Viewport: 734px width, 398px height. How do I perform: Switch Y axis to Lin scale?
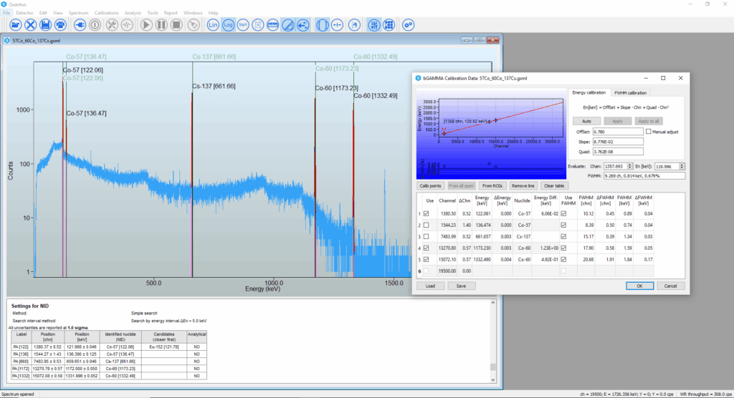pos(213,25)
